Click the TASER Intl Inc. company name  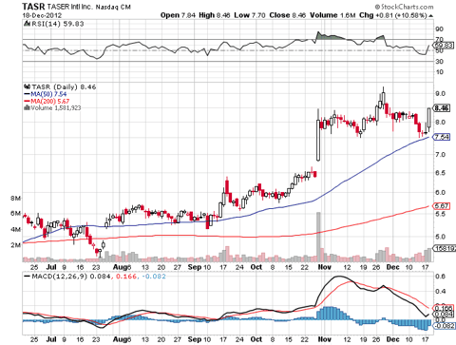[70, 7]
